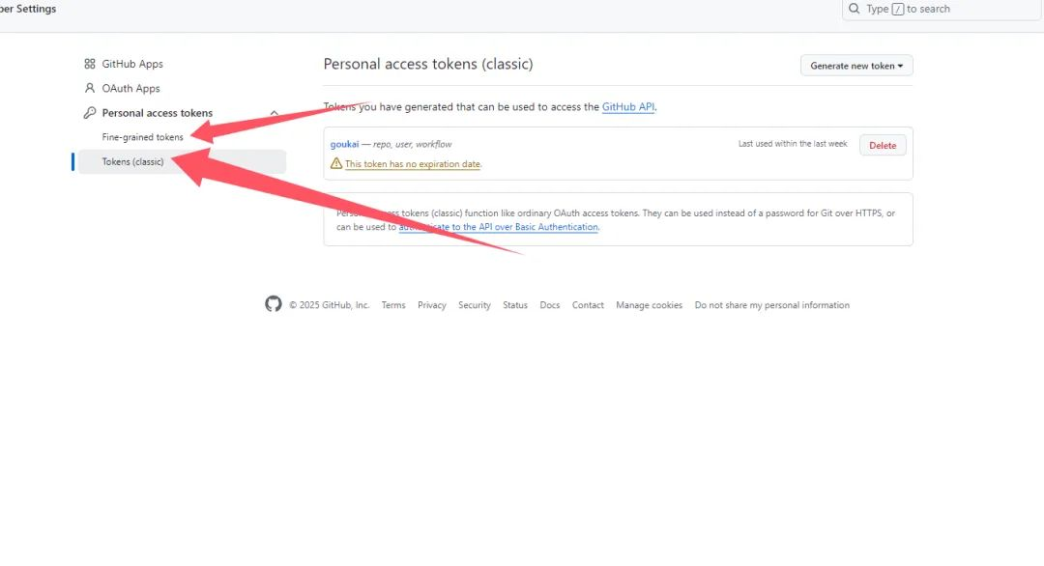Open the goukai token link
The image size is (1044, 566).
344,144
